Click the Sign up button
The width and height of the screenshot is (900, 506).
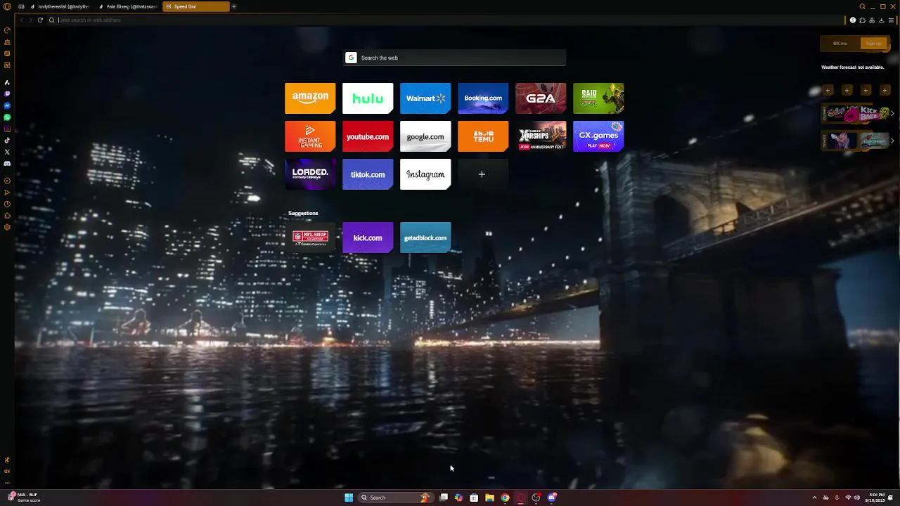[x=873, y=44]
